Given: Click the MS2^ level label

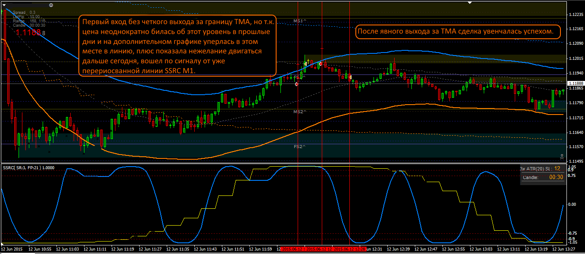Looking at the screenshot, I should 300,112.
